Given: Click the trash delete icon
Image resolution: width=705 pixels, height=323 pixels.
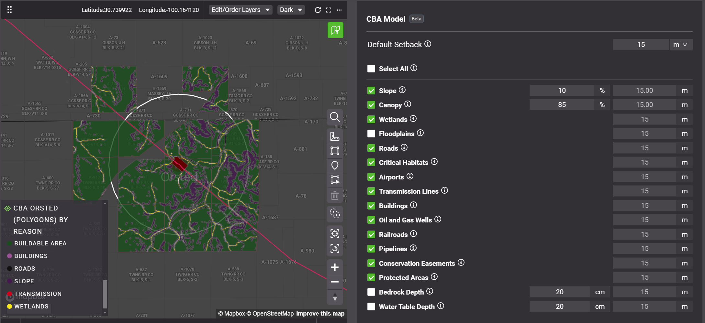Looking at the screenshot, I should pyautogui.click(x=335, y=196).
